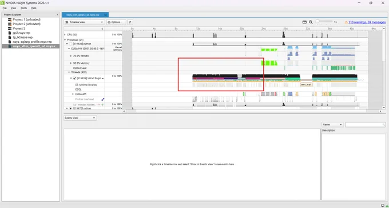
Task: Click the Project 3 icon
Action: coord(10,28)
